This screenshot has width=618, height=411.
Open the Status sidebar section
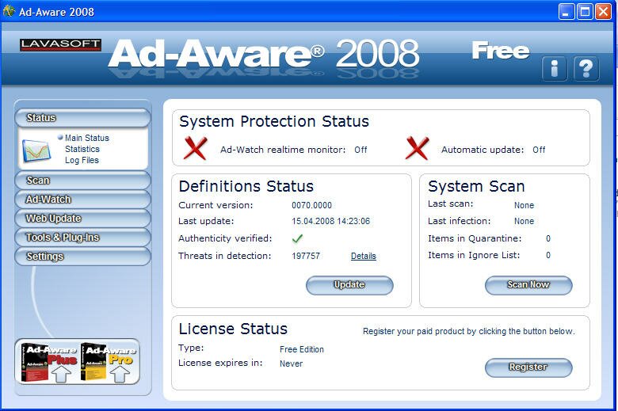tap(82, 117)
